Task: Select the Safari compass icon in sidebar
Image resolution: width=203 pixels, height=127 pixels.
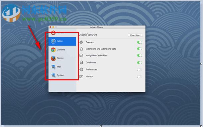Action: coord(53,41)
